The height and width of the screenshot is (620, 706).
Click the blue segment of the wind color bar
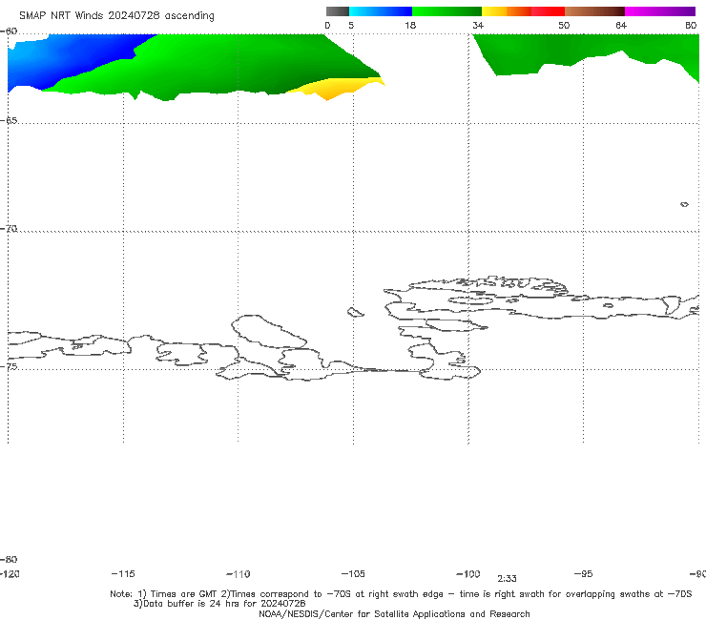pos(381,11)
